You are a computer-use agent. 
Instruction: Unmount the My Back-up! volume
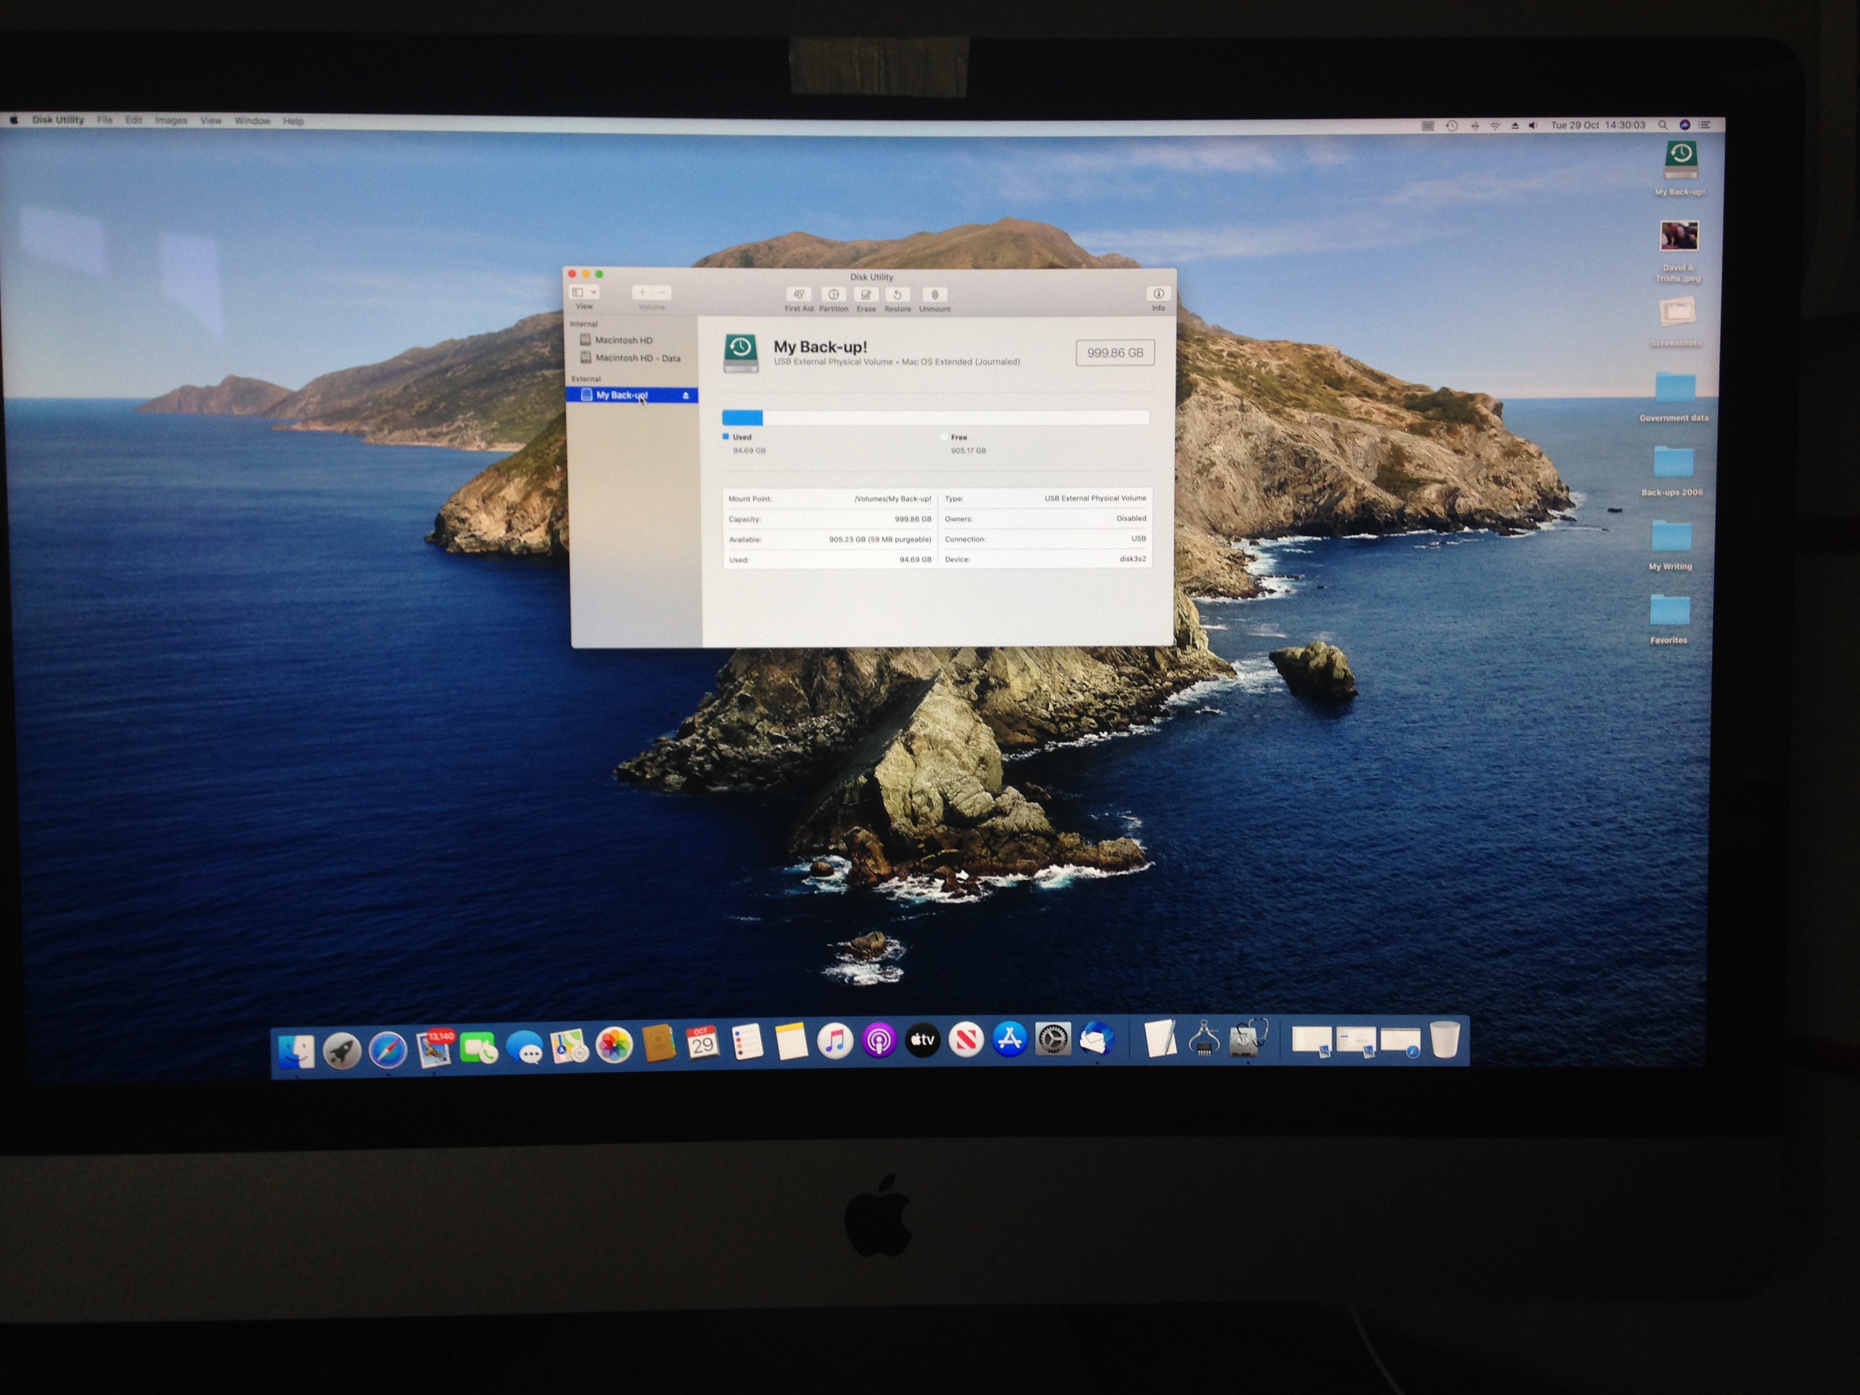[934, 295]
